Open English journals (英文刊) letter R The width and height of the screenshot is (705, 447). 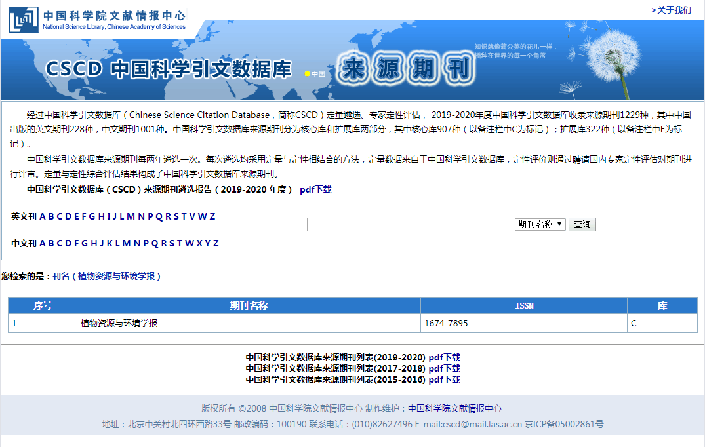[x=168, y=216]
